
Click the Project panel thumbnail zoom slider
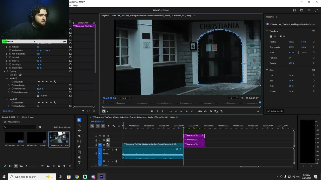coord(31,166)
